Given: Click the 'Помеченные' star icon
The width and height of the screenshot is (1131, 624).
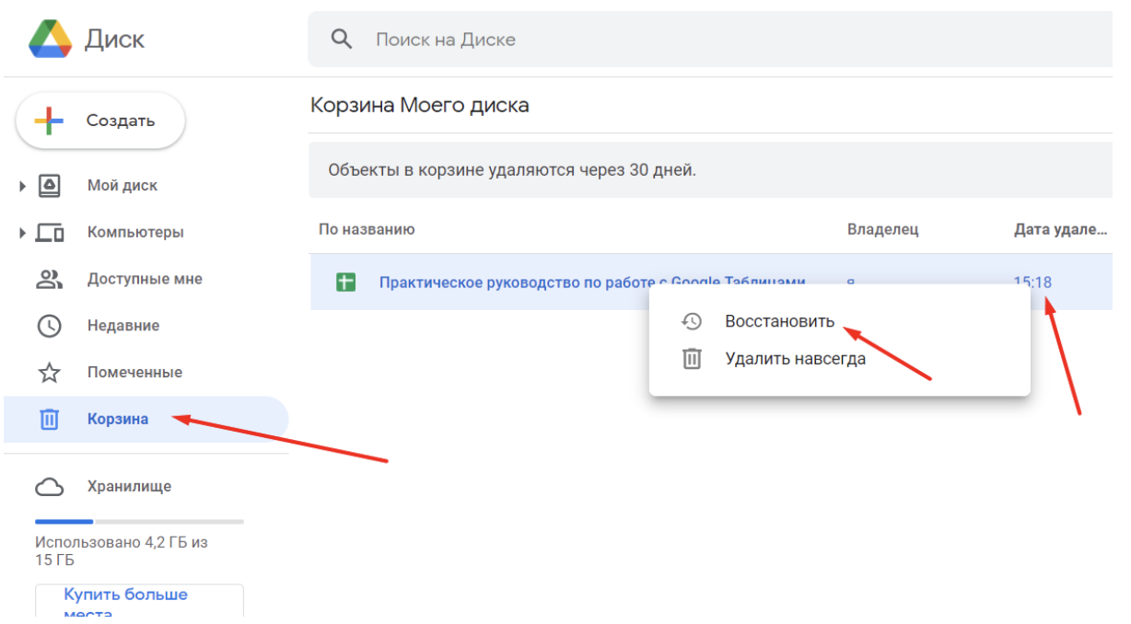Looking at the screenshot, I should [49, 373].
